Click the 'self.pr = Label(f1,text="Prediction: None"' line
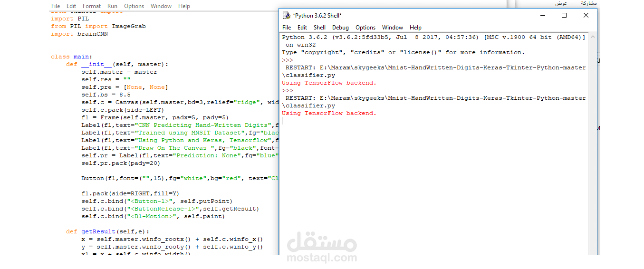644x269 pixels. tap(180, 155)
